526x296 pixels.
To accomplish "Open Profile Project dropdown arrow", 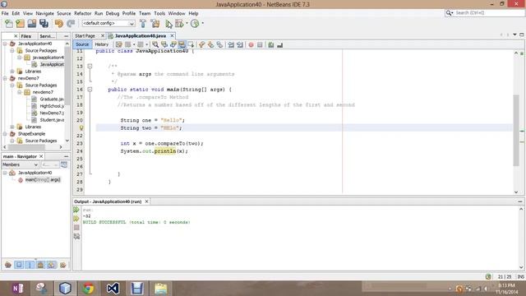I will point(203,24).
